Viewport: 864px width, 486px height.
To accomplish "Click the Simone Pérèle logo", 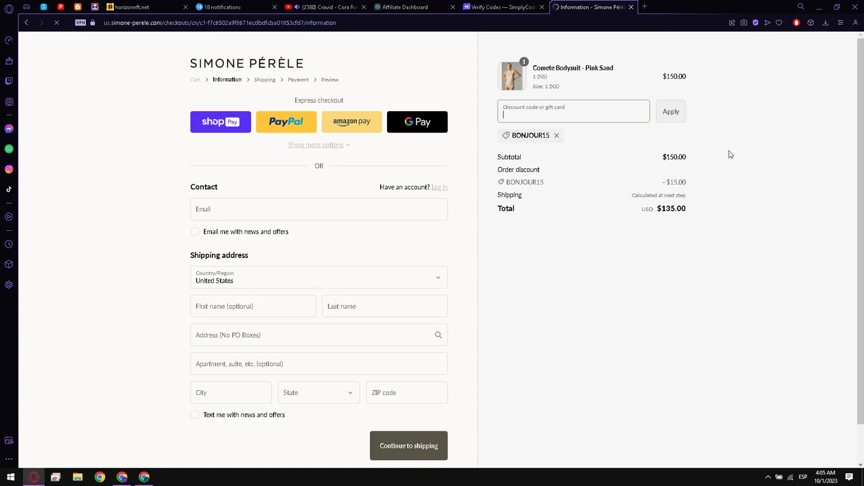I will pyautogui.click(x=247, y=63).
